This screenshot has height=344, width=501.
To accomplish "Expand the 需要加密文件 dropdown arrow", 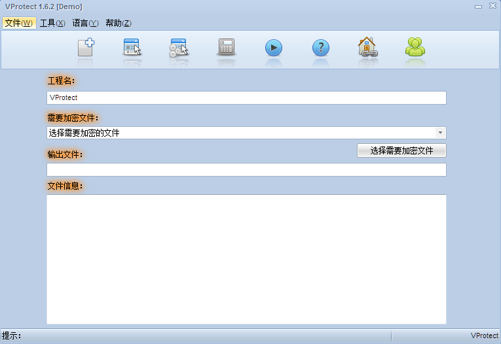I will tap(440, 133).
